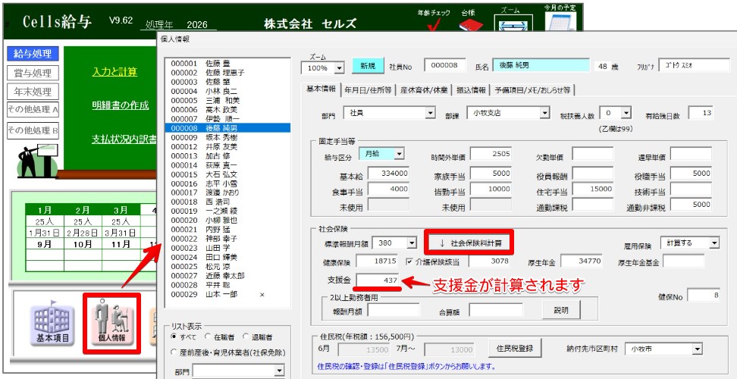Click the 社会保険料計算 button
737x379 pixels.
pyautogui.click(x=469, y=243)
